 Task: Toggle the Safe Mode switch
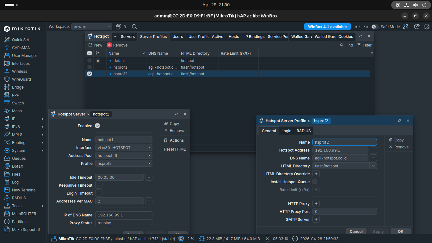pos(375,27)
